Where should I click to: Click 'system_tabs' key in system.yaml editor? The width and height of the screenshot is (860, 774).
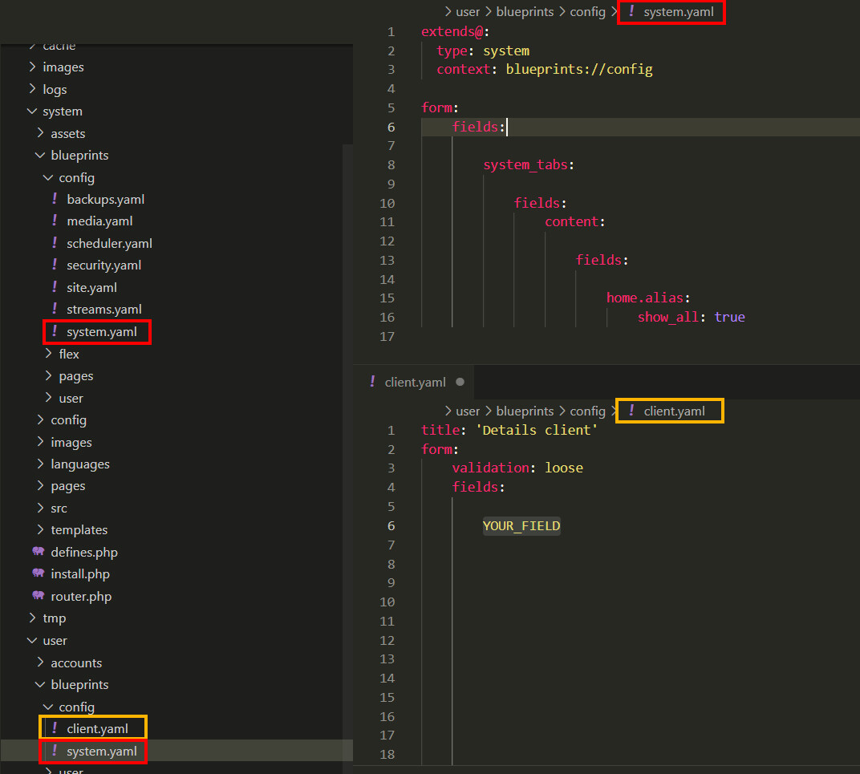tap(525, 164)
